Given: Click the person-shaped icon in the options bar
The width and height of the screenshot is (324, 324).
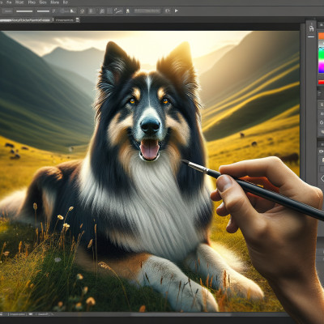Looking at the screenshot, I should click(128, 11).
